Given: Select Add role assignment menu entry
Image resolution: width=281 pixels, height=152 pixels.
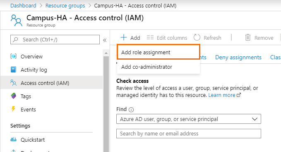Looking at the screenshot, I should click(x=158, y=52).
